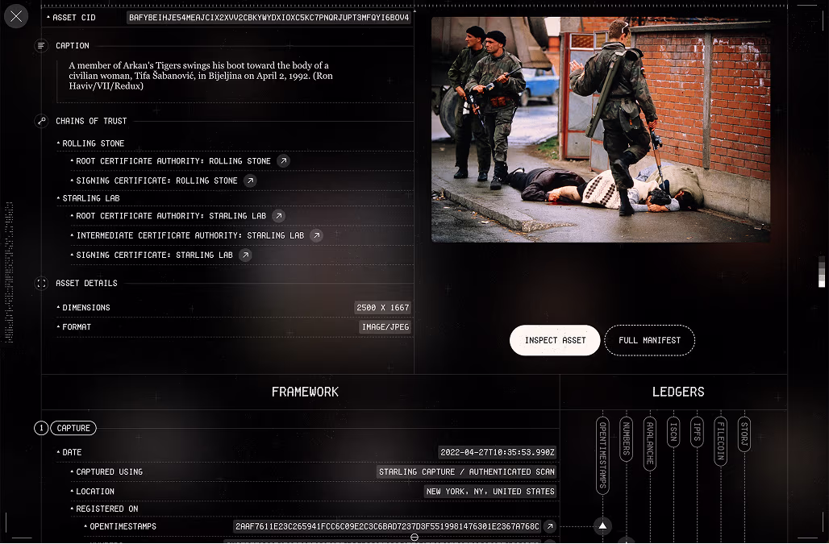Open Rolling Stone root certificate authority link
This screenshot has height=544, width=829.
283,161
